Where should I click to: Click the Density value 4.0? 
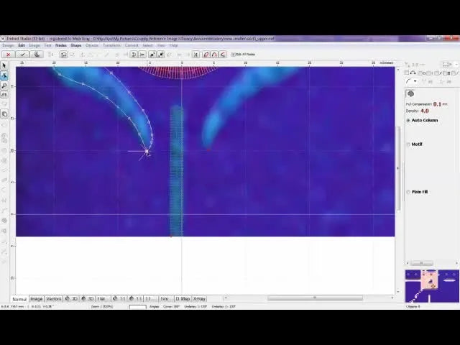[x=425, y=111]
